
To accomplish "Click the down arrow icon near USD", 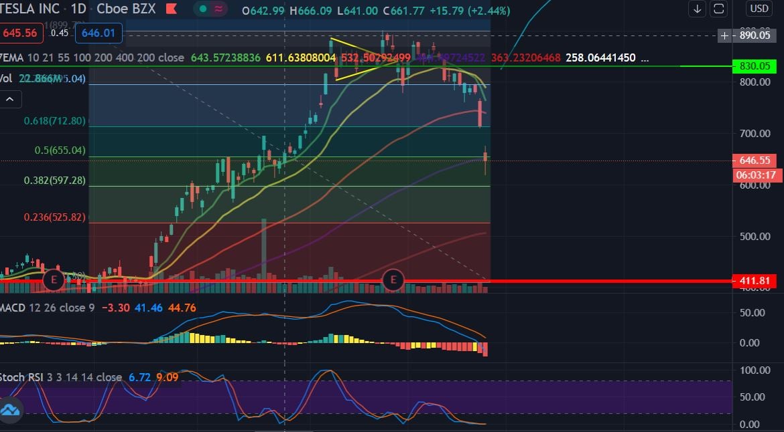I will point(697,9).
